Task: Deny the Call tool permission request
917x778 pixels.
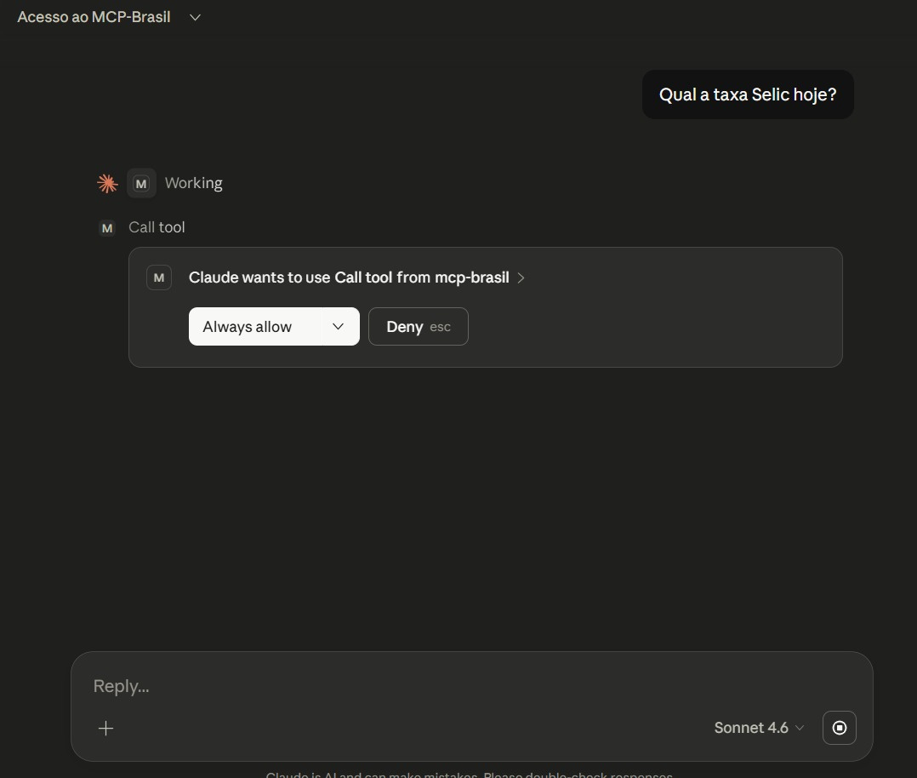Action: [x=418, y=326]
